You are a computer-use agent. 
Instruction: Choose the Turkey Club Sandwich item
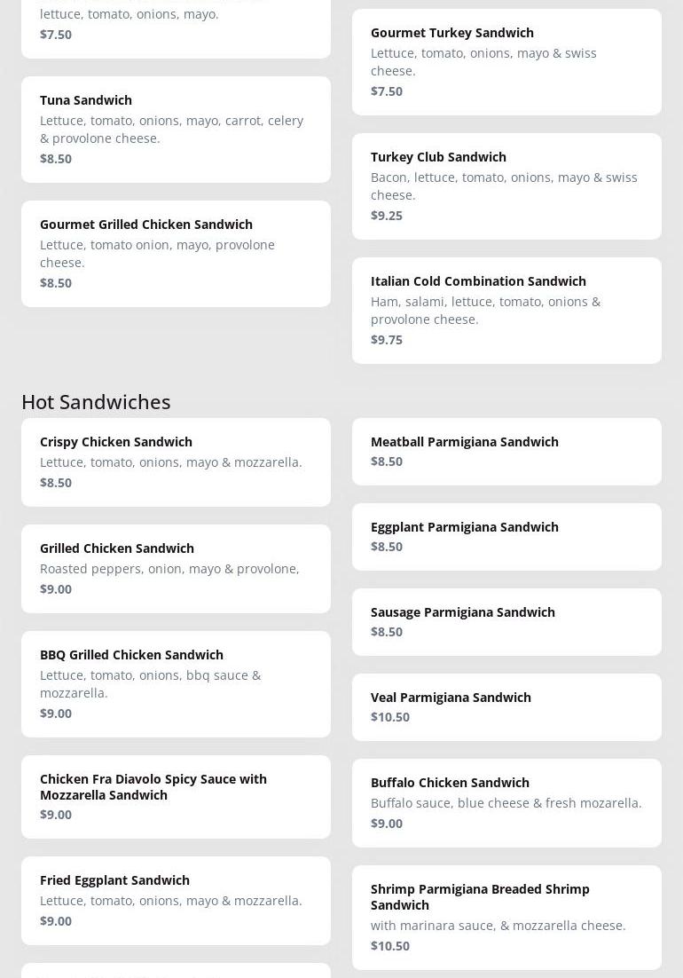(506, 185)
